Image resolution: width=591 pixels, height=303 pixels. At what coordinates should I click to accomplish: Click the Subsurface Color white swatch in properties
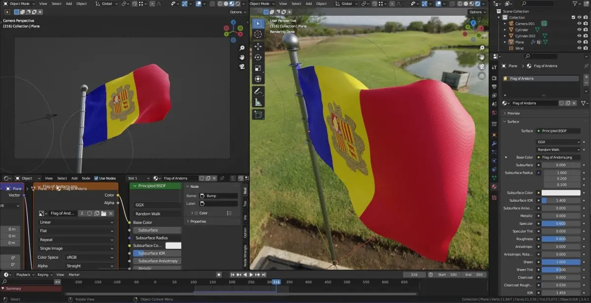(x=560, y=193)
